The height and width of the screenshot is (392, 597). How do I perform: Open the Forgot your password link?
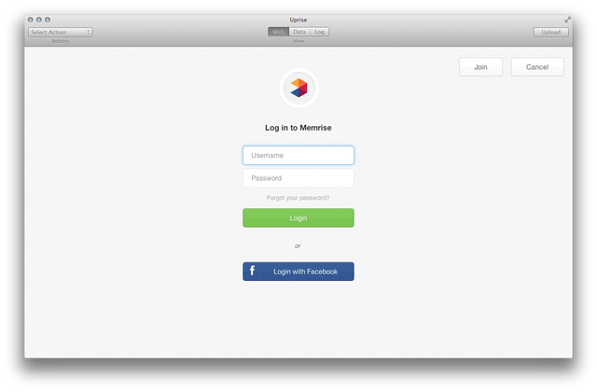(298, 198)
